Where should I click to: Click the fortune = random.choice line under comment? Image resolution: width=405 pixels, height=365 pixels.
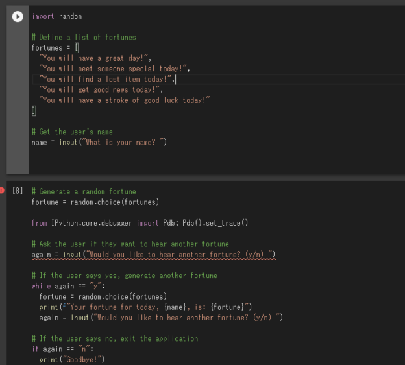coord(95,202)
